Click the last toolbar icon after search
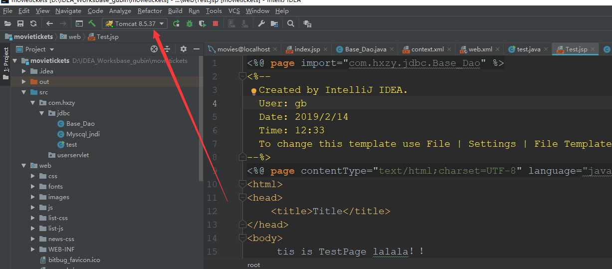The width and height of the screenshot is (612, 269). click(x=307, y=23)
